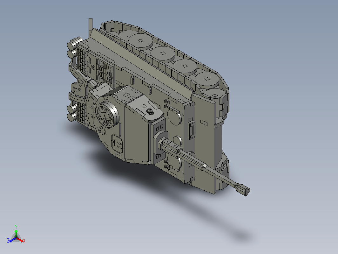Select the bolt ring below the cupola
This screenshot has height=254, width=338.
click(x=102, y=131)
